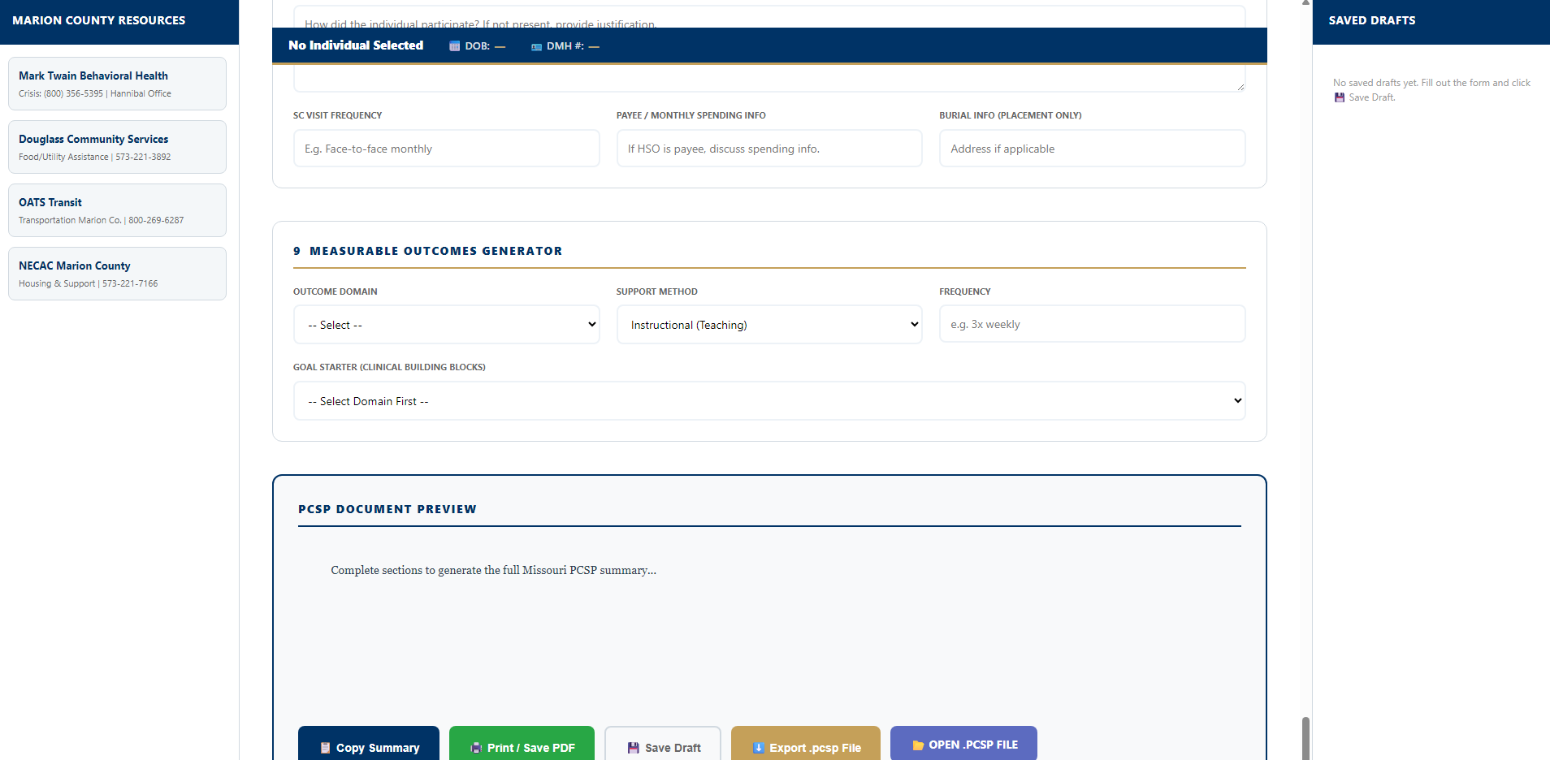This screenshot has width=1550, height=760.
Task: Open the Outcome Domain dropdown
Action: click(x=445, y=324)
